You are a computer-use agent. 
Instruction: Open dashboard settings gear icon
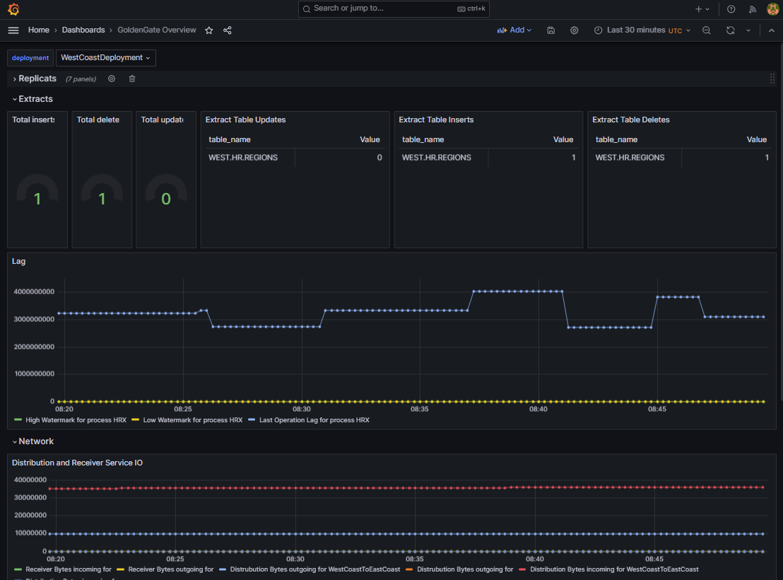click(x=574, y=30)
